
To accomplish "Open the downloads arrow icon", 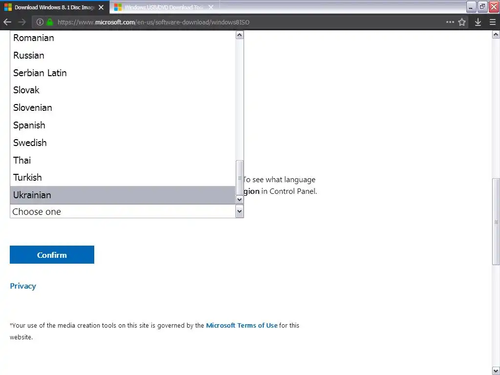I will point(478,22).
